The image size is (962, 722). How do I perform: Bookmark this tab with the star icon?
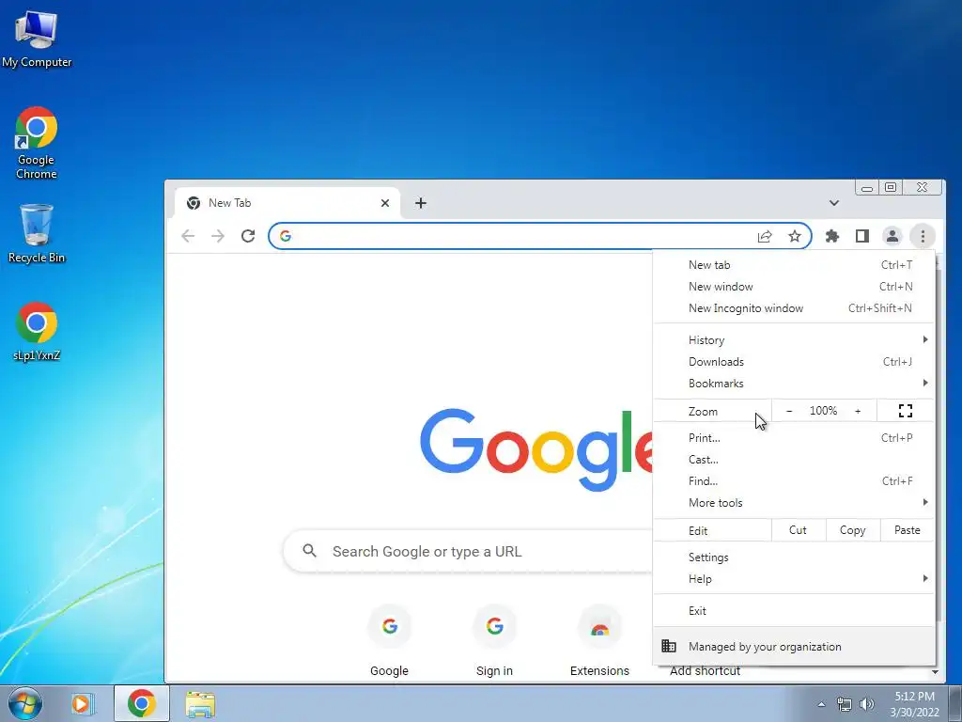[x=795, y=236]
